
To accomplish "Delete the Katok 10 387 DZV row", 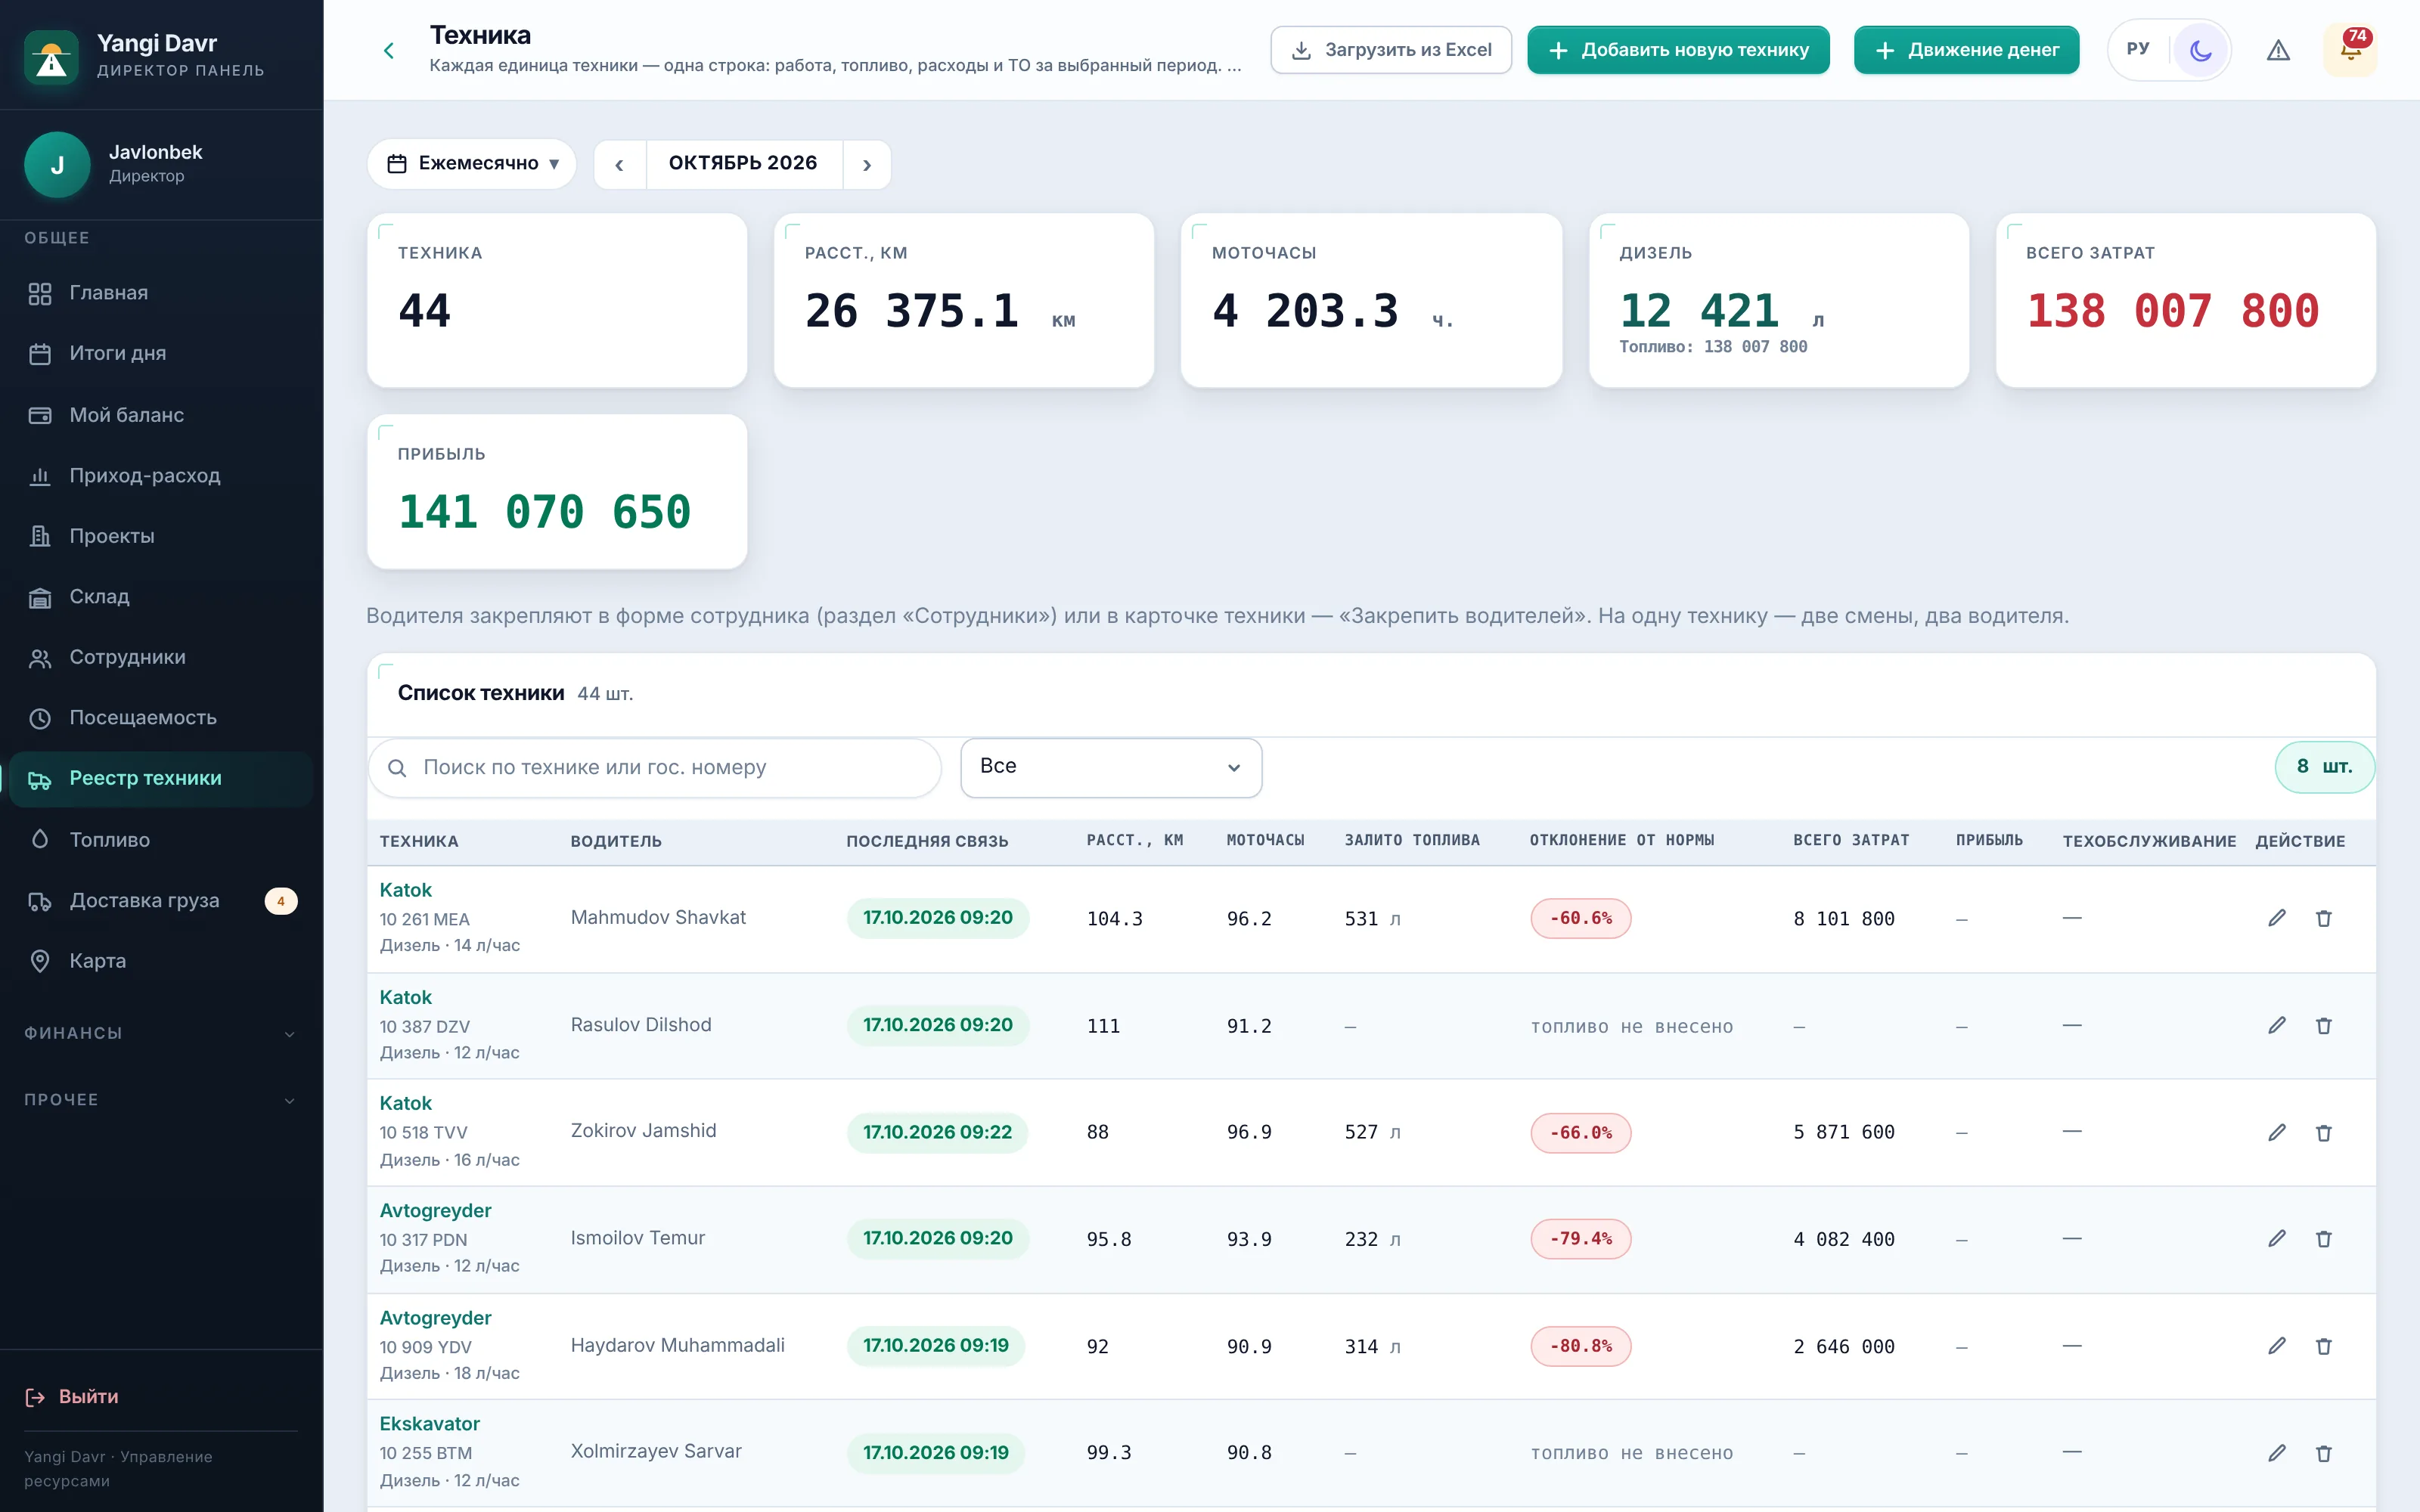I will point(2324,1025).
